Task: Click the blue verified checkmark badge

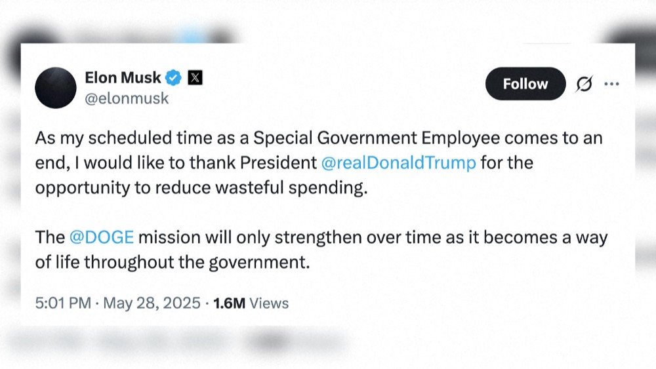Action: point(173,78)
